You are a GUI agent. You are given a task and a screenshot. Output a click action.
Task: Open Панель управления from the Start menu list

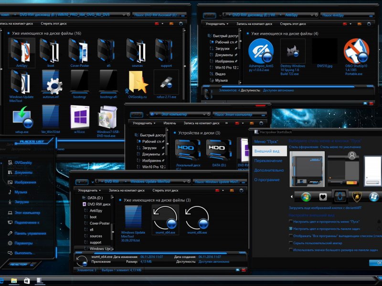point(27,233)
